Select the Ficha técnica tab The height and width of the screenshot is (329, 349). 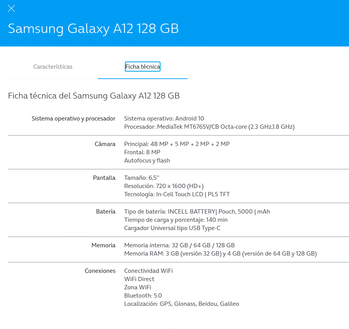click(143, 67)
